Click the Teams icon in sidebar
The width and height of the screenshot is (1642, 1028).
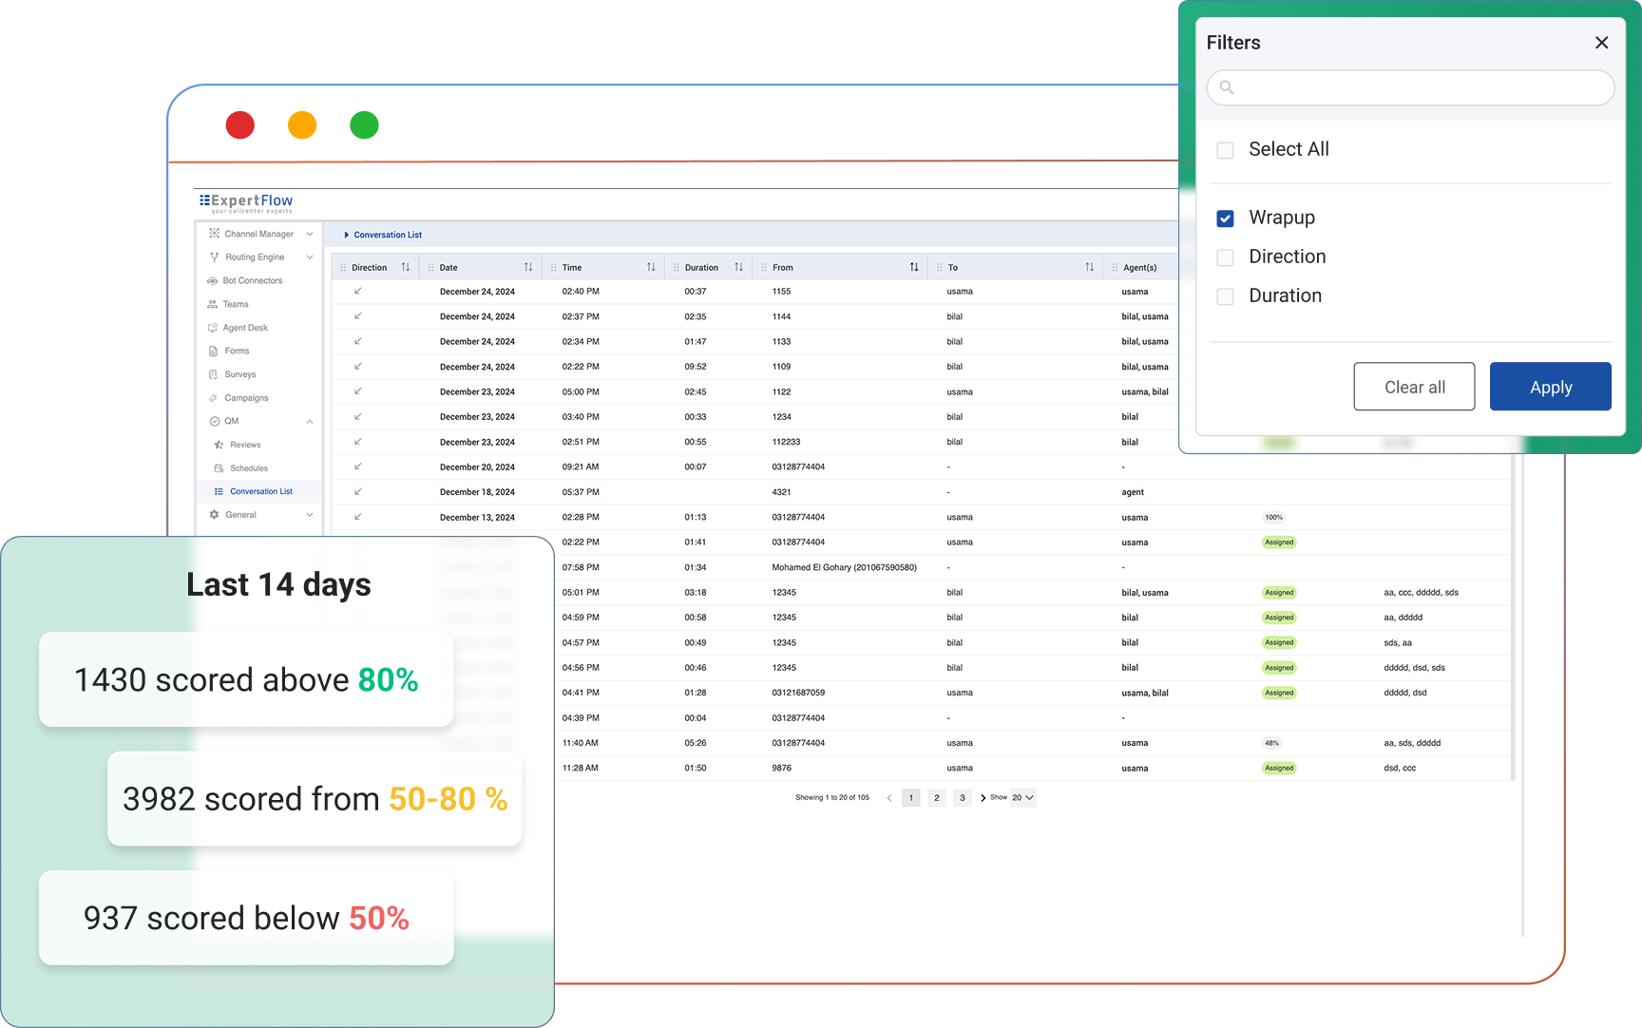(213, 305)
